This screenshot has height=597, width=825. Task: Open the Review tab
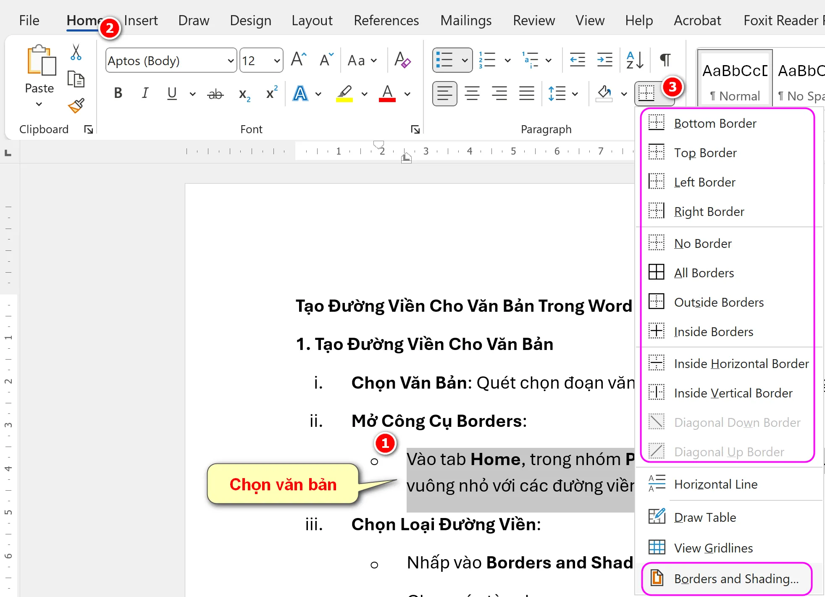[533, 20]
